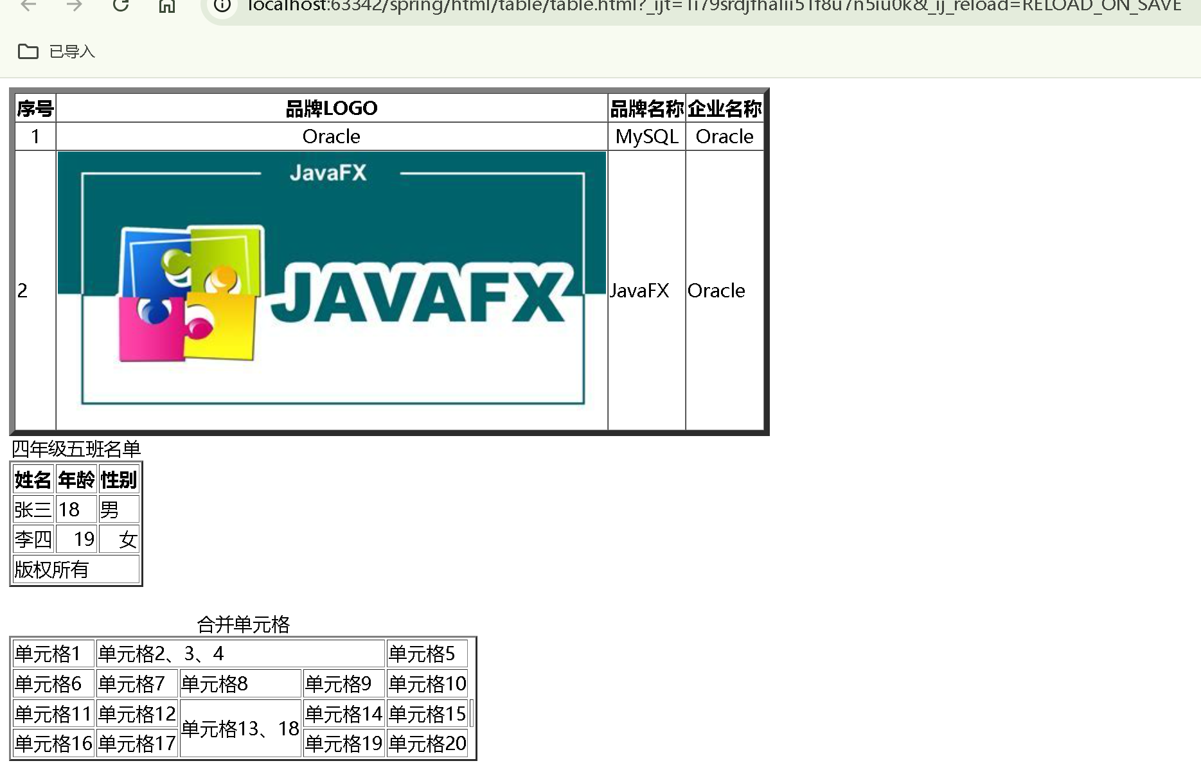Select the 男 cell
This screenshot has width=1201, height=770.
[119, 509]
